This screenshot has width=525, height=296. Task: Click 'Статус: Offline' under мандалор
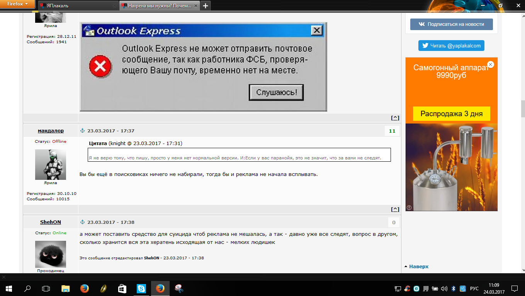[x=51, y=142]
